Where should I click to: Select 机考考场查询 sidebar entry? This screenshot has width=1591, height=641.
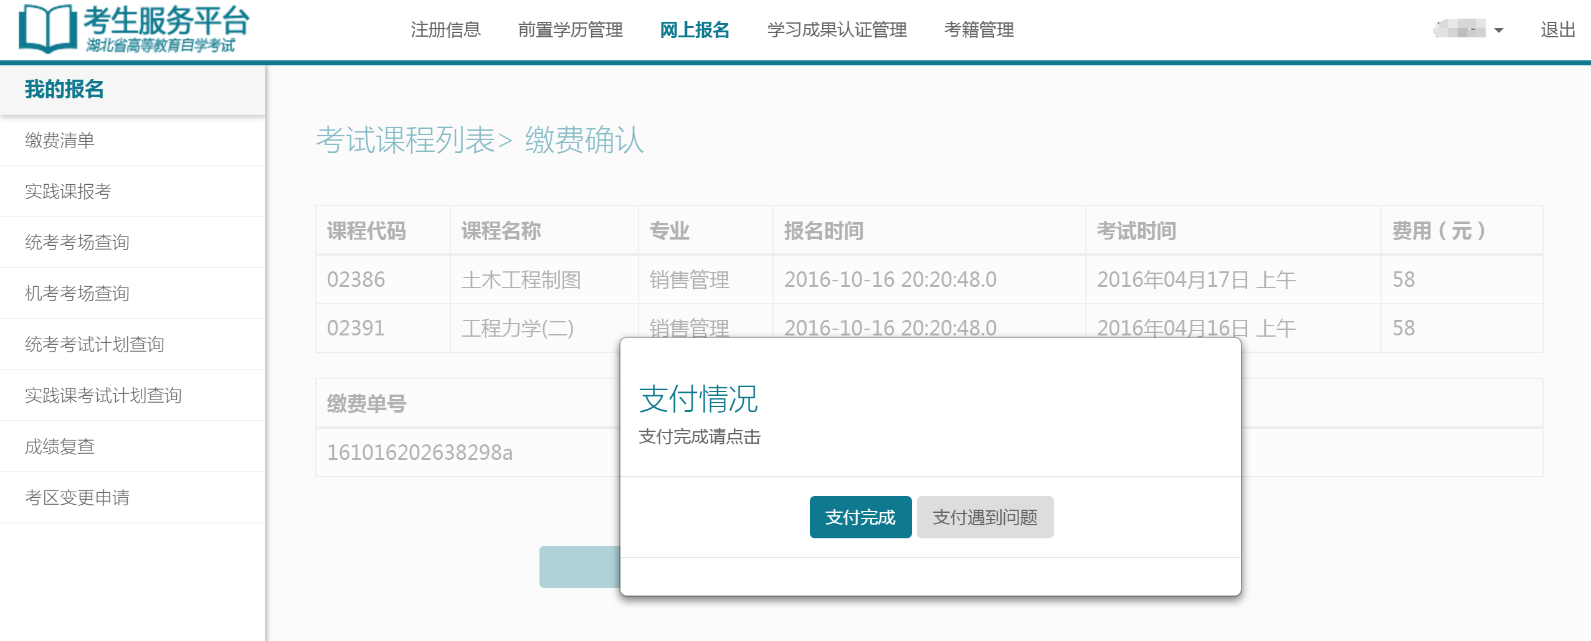[77, 294]
